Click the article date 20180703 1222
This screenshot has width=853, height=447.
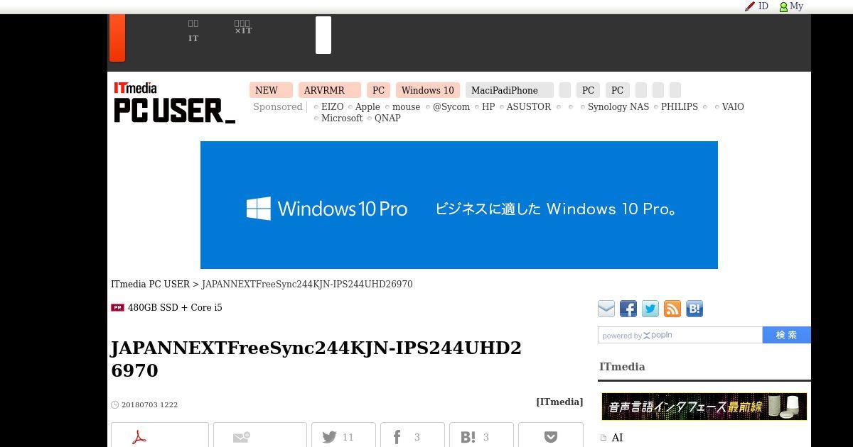pos(149,404)
